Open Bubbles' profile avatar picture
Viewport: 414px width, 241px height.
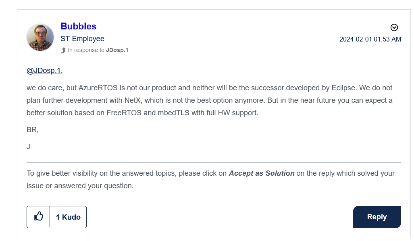40,37
